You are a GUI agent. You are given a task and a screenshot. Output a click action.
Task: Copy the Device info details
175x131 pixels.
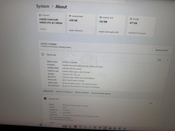coord(159,60)
